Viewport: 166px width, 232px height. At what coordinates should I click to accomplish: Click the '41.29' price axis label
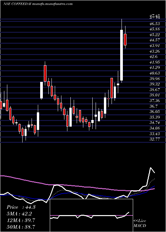[154, 68]
